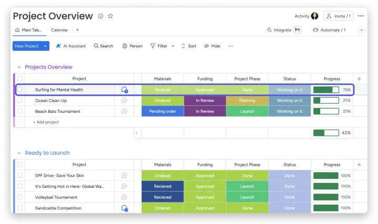
Task: Open Search in the toolbar
Action: pos(103,46)
